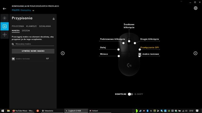Select the Assignments plus icon in sidebar
This screenshot has height=113, width=202.
pyautogui.click(x=5, y=26)
